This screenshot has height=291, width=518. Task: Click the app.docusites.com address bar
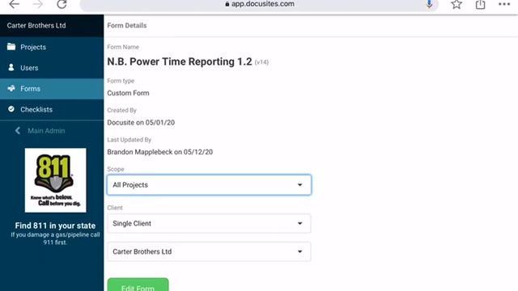point(259,4)
